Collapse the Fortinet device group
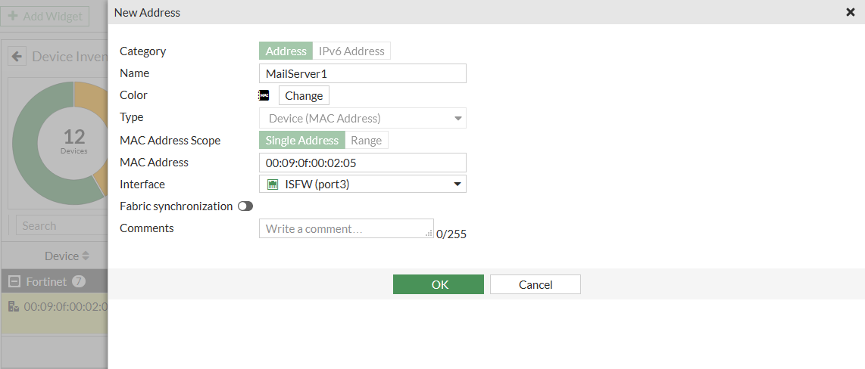The width and height of the screenshot is (865, 369). coord(14,282)
